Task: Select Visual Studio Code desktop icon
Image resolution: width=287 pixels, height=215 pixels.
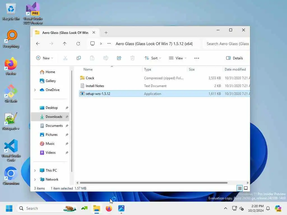Action: pos(11,150)
